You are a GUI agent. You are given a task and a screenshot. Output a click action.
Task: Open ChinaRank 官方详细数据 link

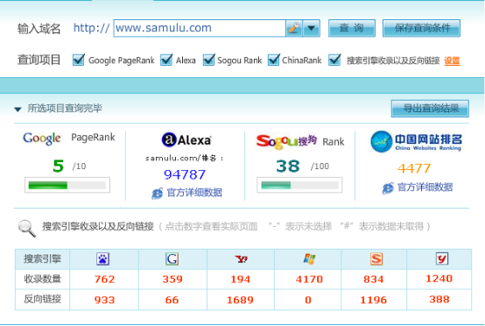pyautogui.click(x=425, y=187)
